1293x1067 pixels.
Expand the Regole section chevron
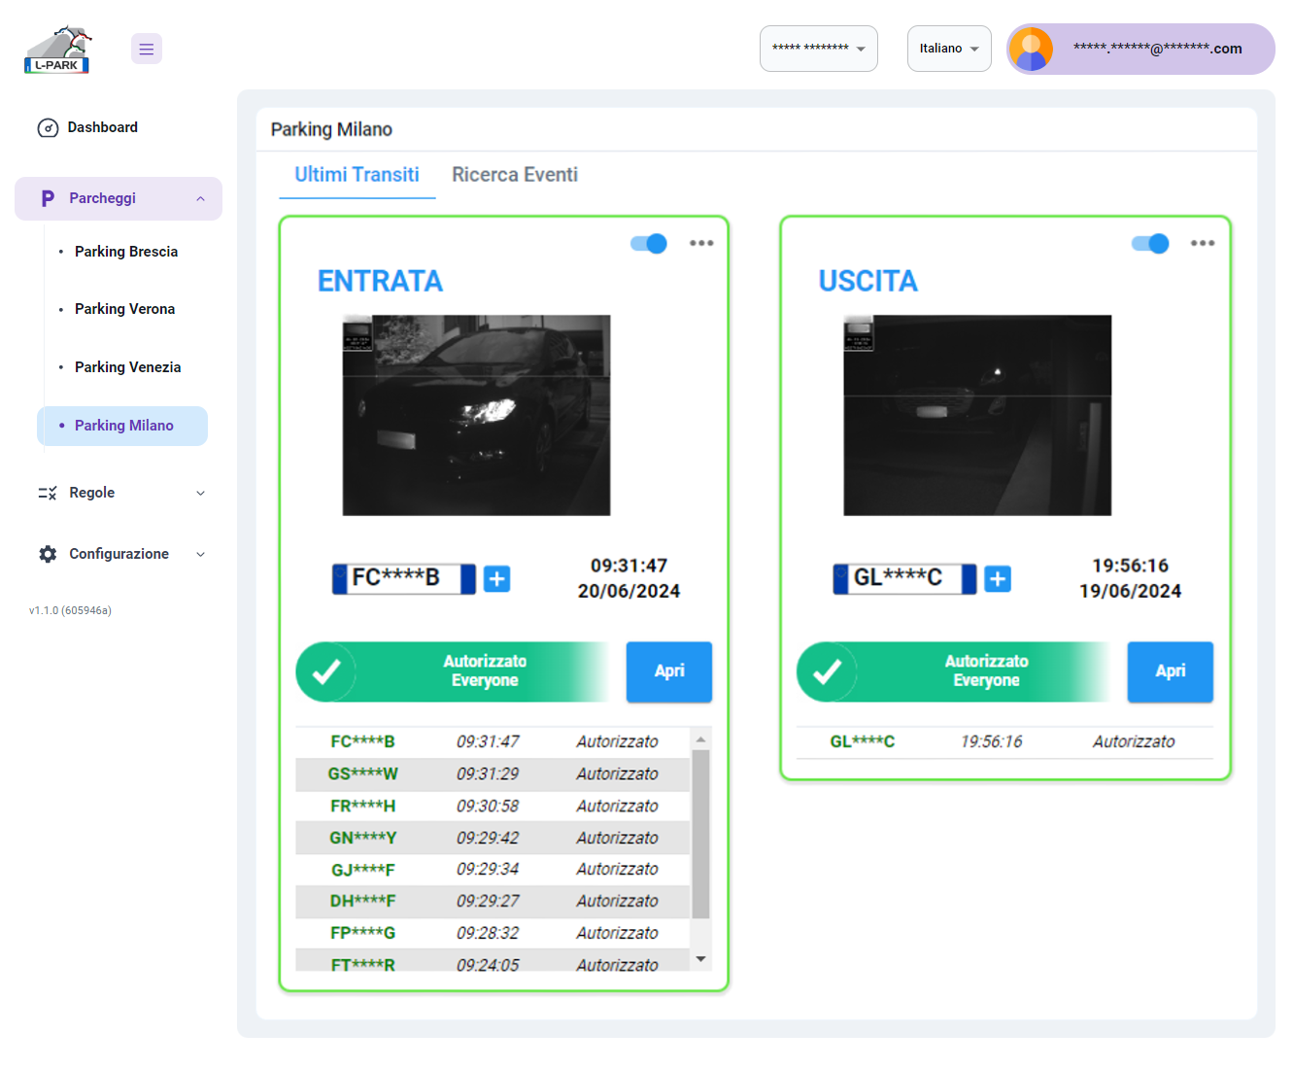(x=201, y=493)
